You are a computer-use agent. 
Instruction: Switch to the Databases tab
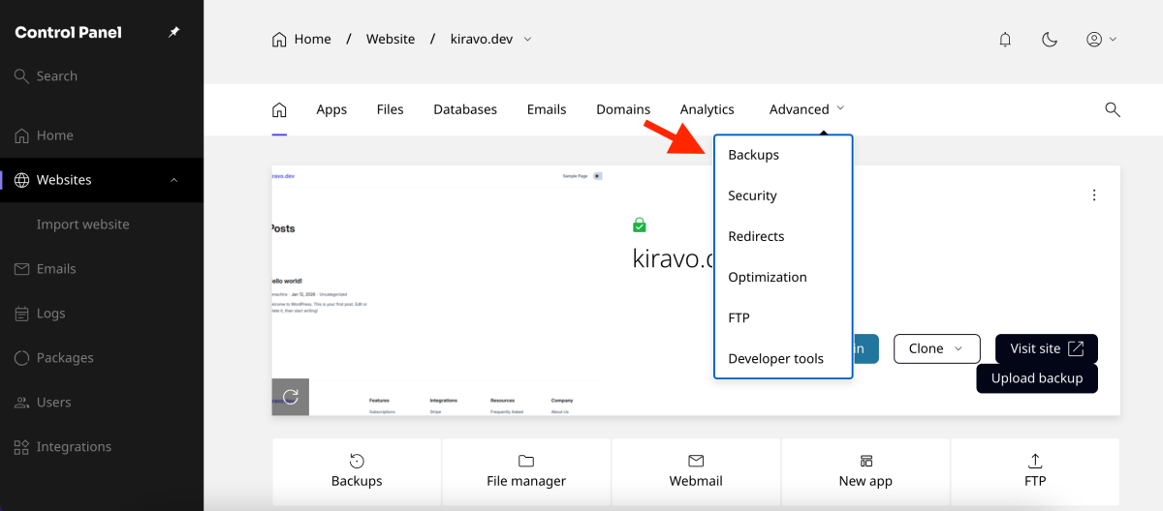[465, 109]
